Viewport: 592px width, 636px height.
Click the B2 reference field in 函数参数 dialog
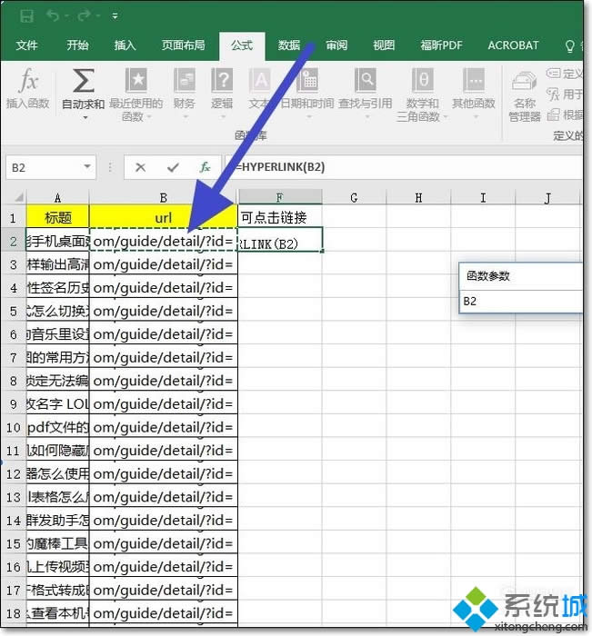point(521,302)
